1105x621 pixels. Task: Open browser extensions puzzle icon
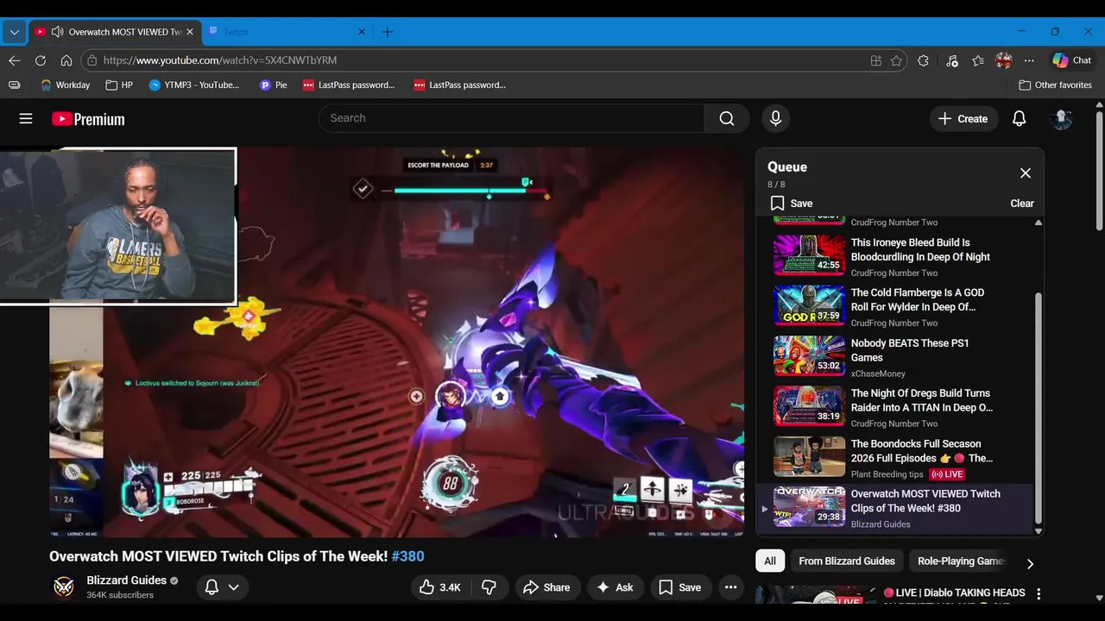(x=923, y=60)
